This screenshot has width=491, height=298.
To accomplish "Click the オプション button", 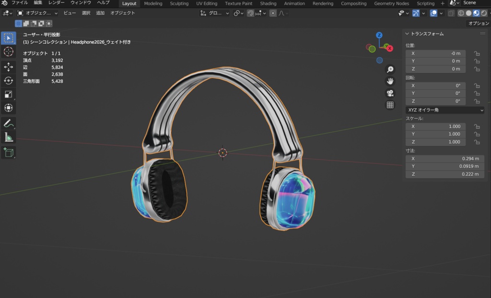I will pyautogui.click(x=478, y=23).
